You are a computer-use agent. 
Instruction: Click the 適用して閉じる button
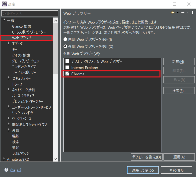pyautogui.click(x=143, y=170)
